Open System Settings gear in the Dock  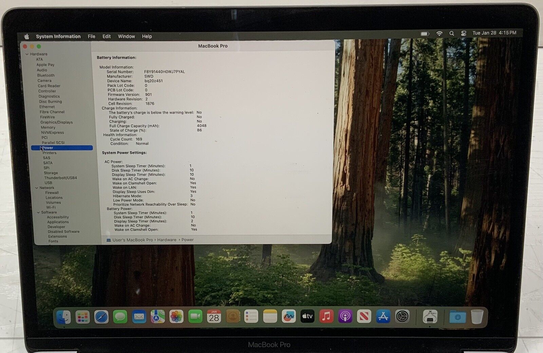point(402,316)
